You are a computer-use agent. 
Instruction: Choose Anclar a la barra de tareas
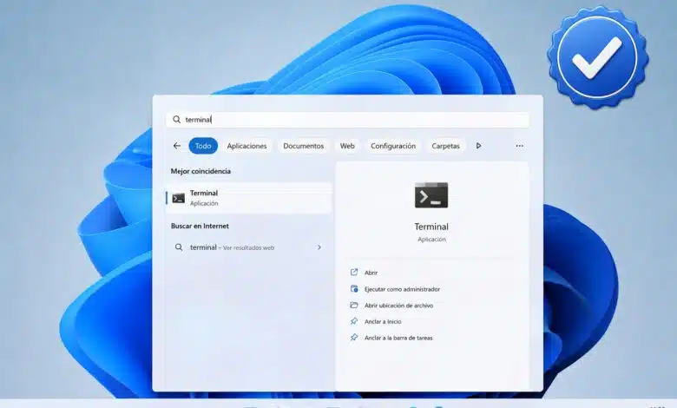tap(398, 338)
